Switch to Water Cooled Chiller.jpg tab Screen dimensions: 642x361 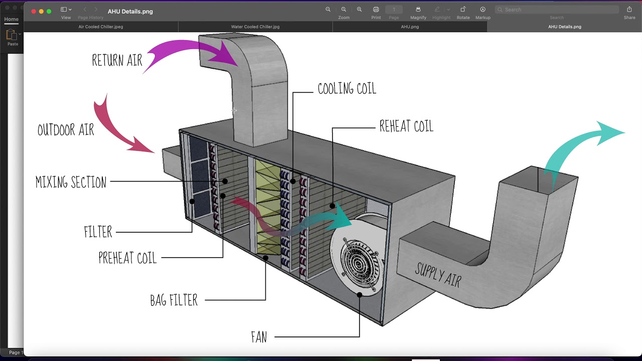pos(255,27)
